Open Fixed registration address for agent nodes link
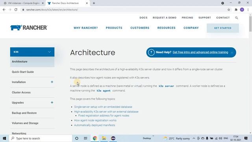The image size is (252, 142). coord(104,116)
